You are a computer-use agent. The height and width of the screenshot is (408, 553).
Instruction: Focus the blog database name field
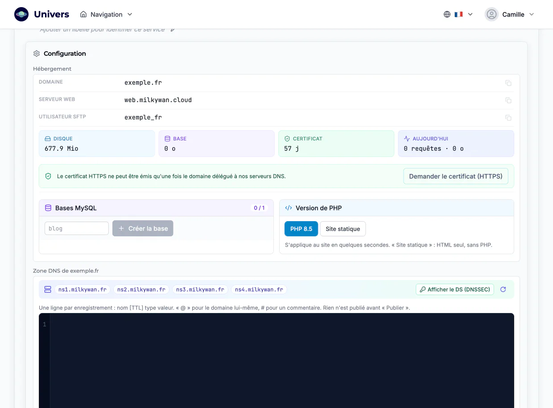click(77, 228)
